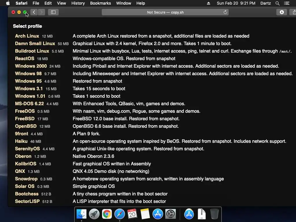
Task: Click the copy.sh address bar
Action: (x=165, y=12)
